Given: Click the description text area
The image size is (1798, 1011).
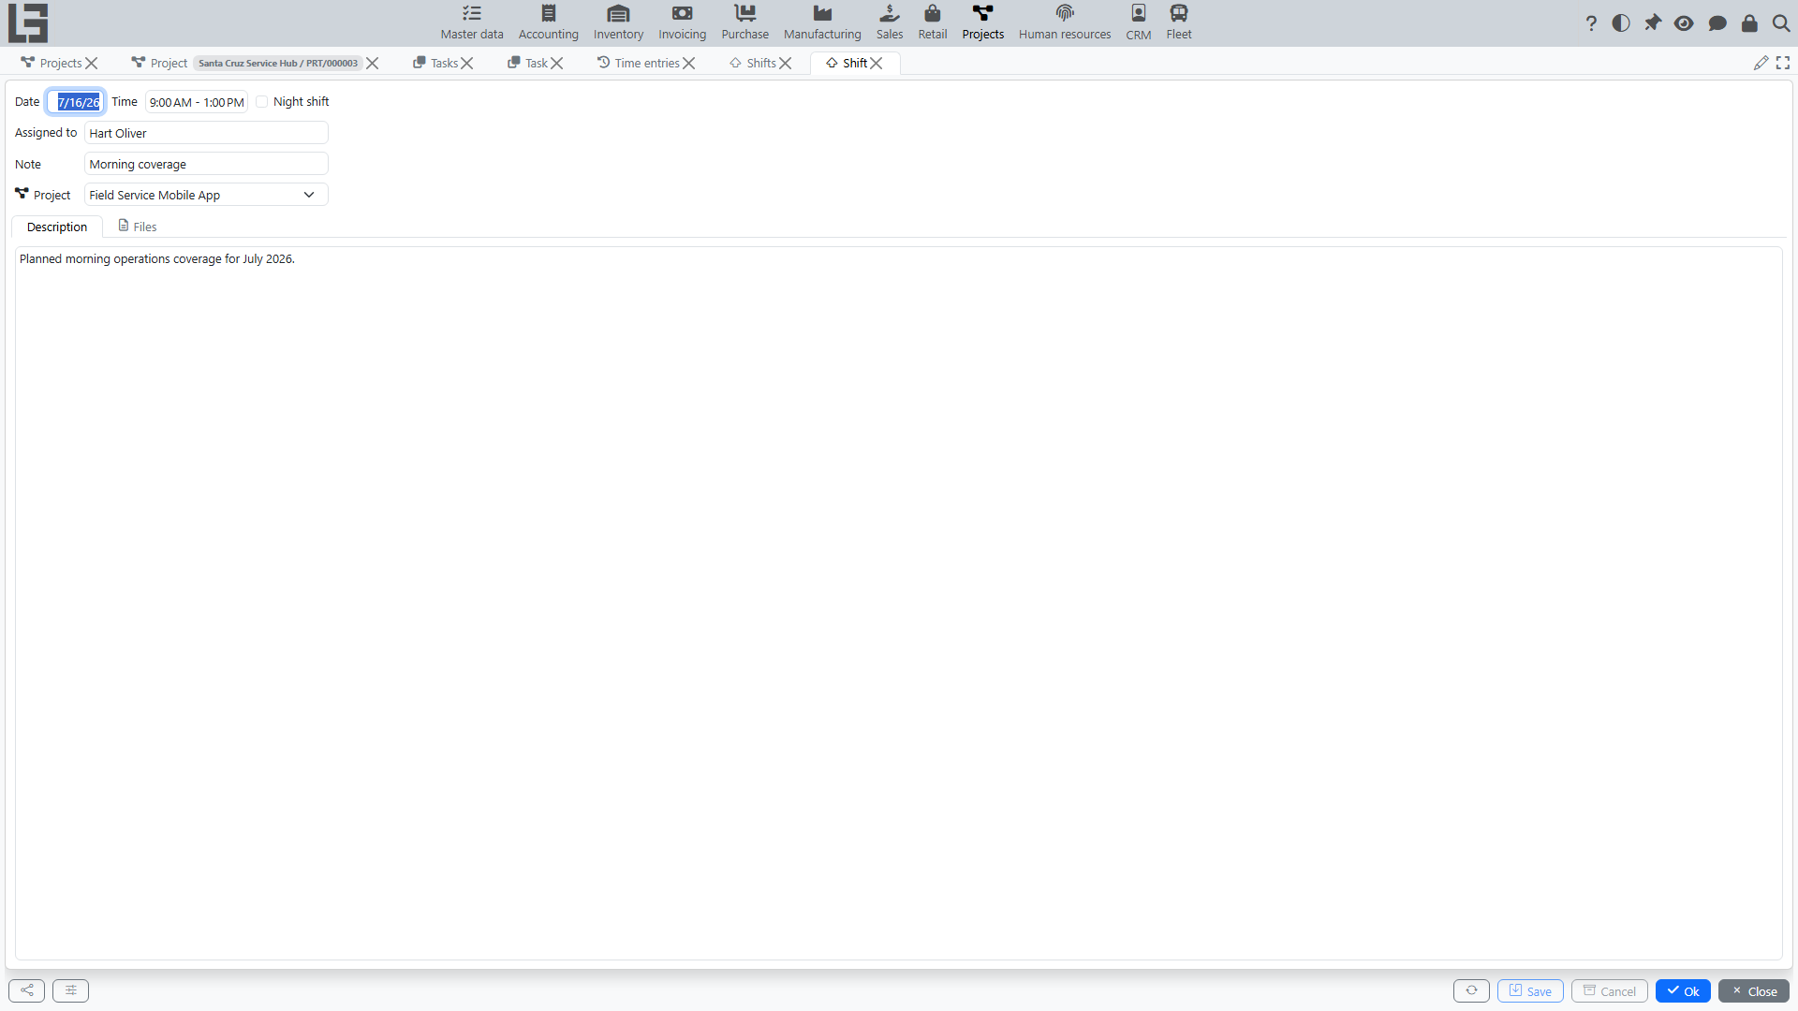Looking at the screenshot, I should pyautogui.click(x=898, y=603).
